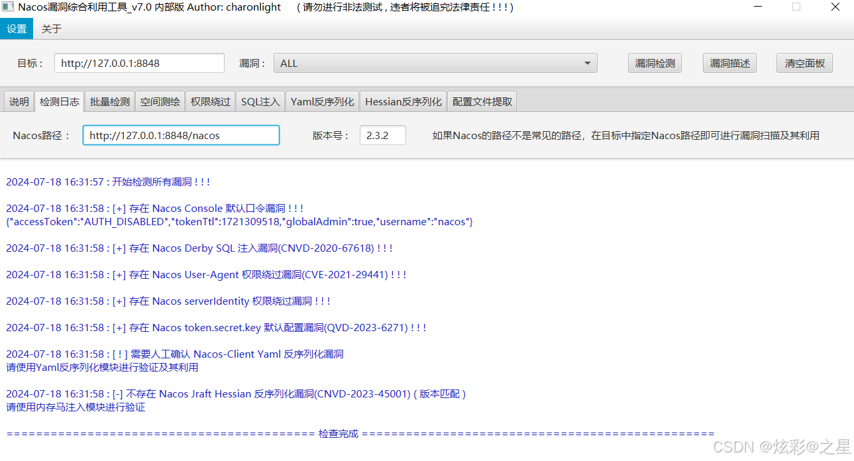Switch to the 检测日志 tab
The height and width of the screenshot is (461, 854).
point(59,102)
